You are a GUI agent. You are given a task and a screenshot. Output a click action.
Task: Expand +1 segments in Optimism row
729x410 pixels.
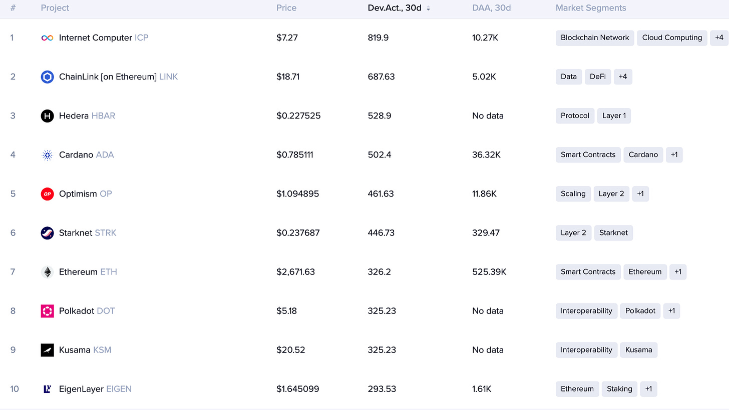click(x=640, y=194)
